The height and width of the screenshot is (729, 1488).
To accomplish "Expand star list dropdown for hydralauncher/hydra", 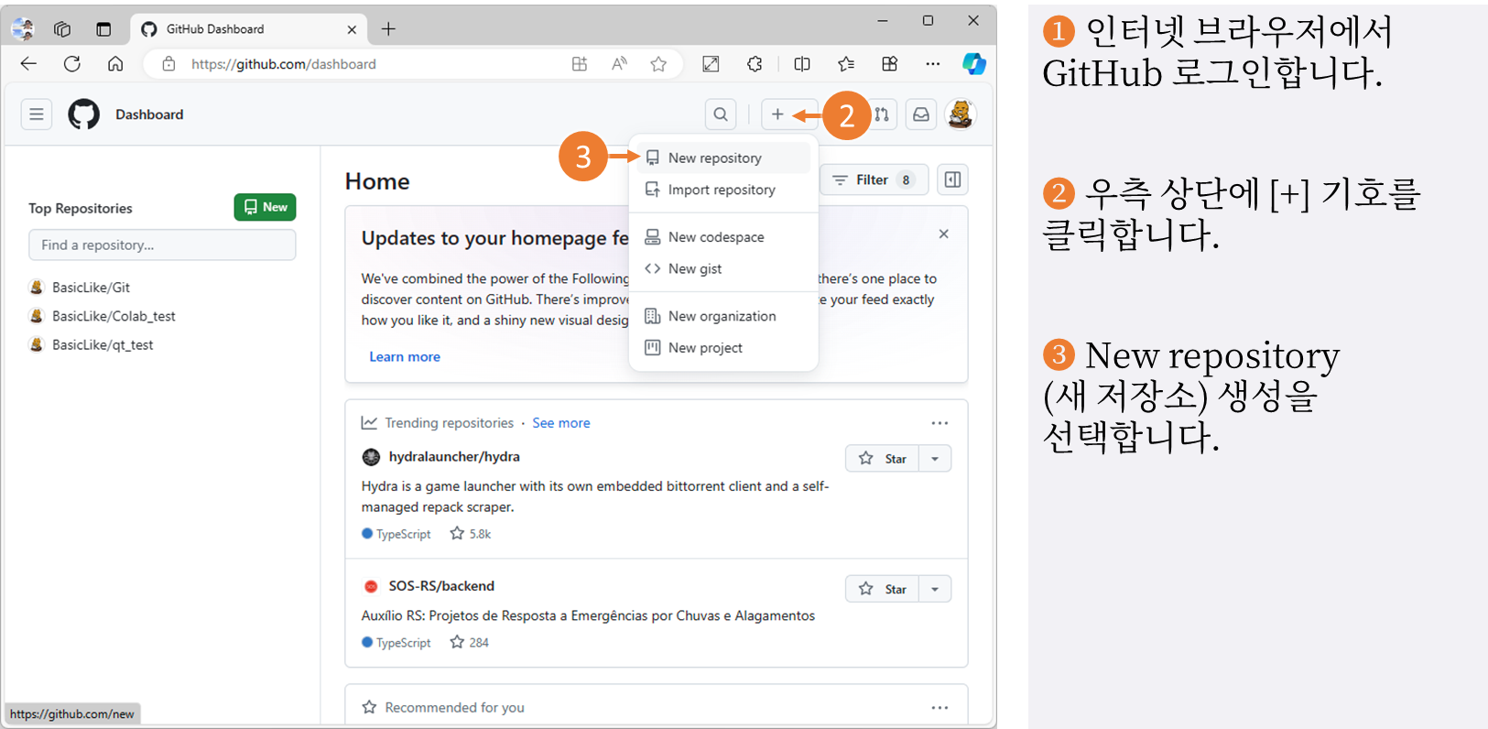I will (935, 459).
